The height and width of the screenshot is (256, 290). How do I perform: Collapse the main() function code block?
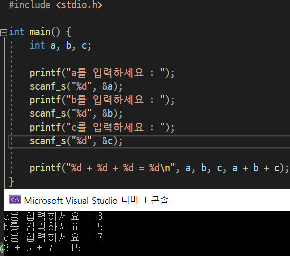(x=4, y=33)
